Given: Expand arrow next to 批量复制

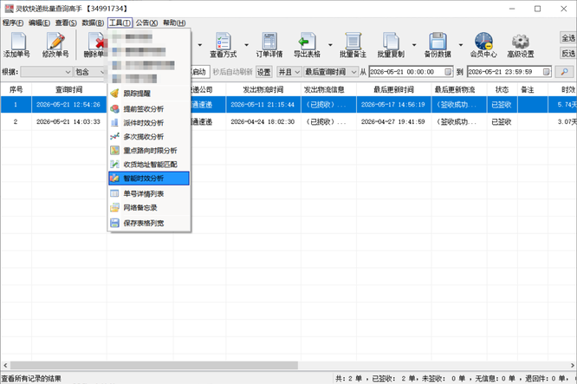Looking at the screenshot, I should 414,45.
